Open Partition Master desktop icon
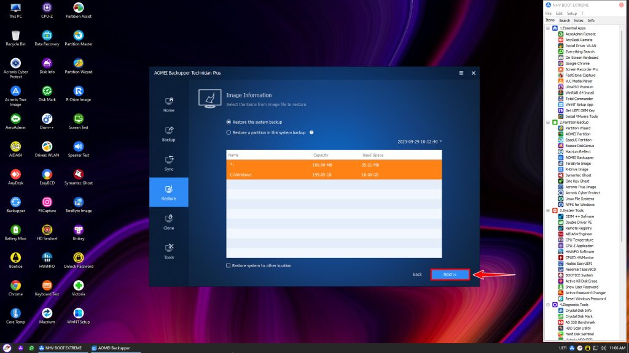 pyautogui.click(x=79, y=38)
